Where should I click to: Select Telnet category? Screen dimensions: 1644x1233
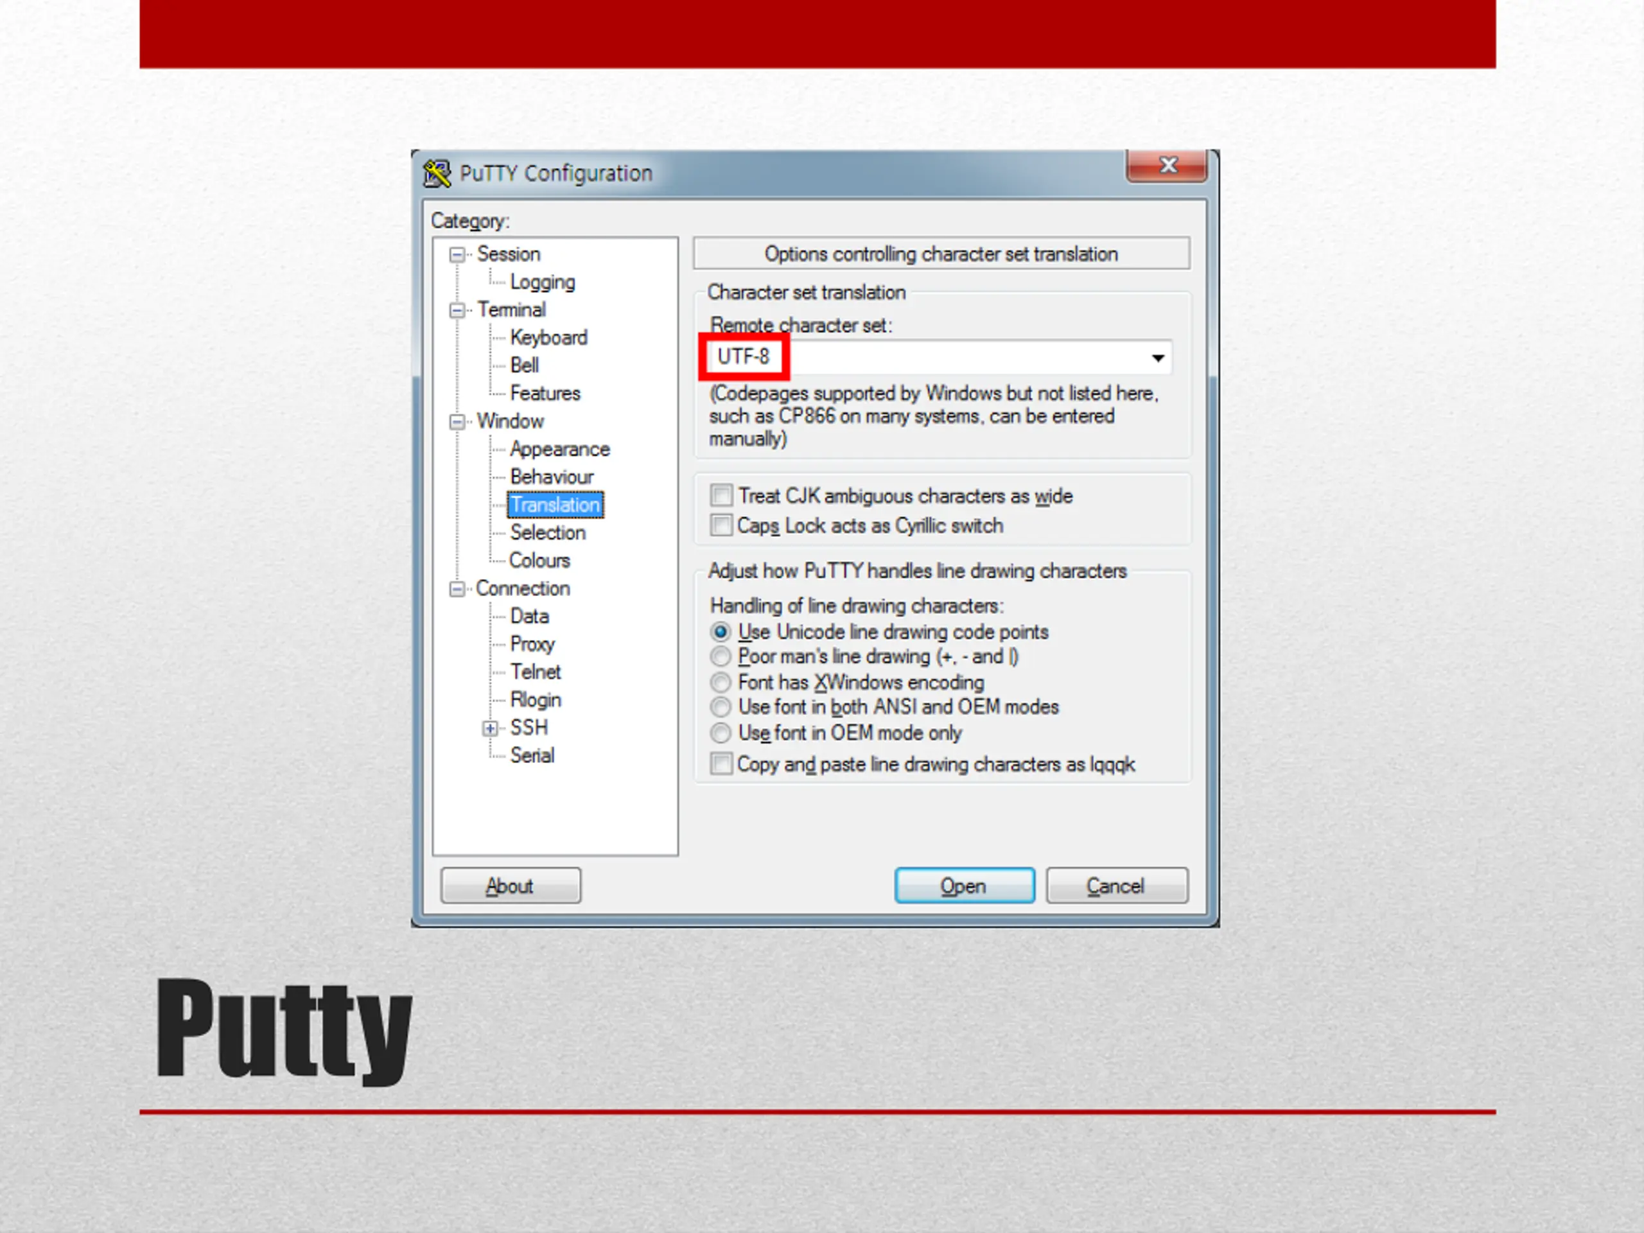point(535,672)
